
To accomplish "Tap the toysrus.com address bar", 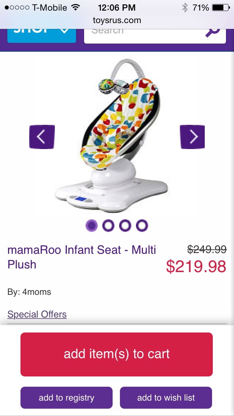I will (117, 20).
